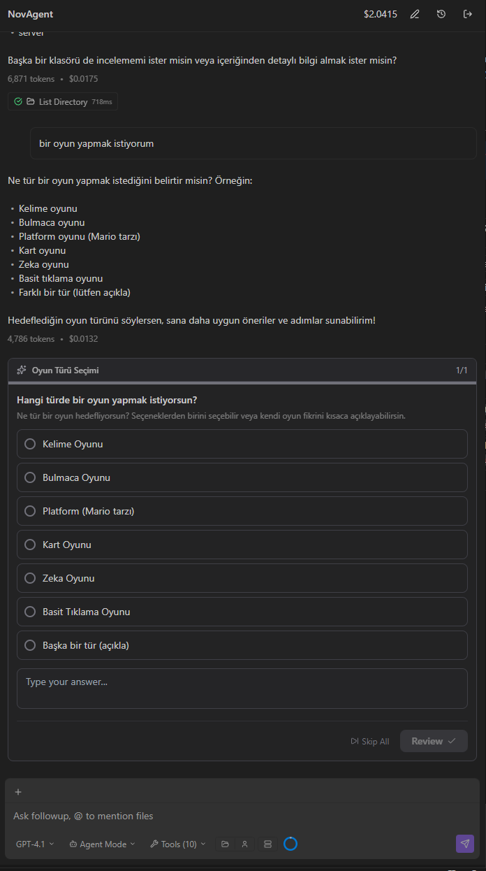Click the plus attach icon
Screen dimensions: 486x871
(x=18, y=792)
